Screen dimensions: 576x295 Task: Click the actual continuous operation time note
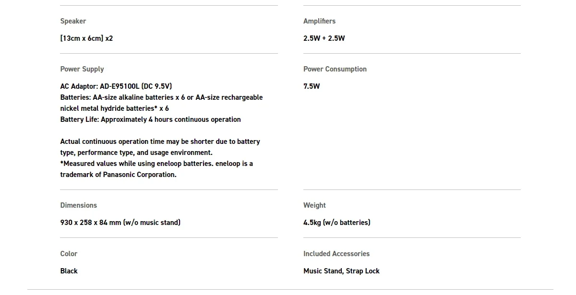[x=160, y=142]
